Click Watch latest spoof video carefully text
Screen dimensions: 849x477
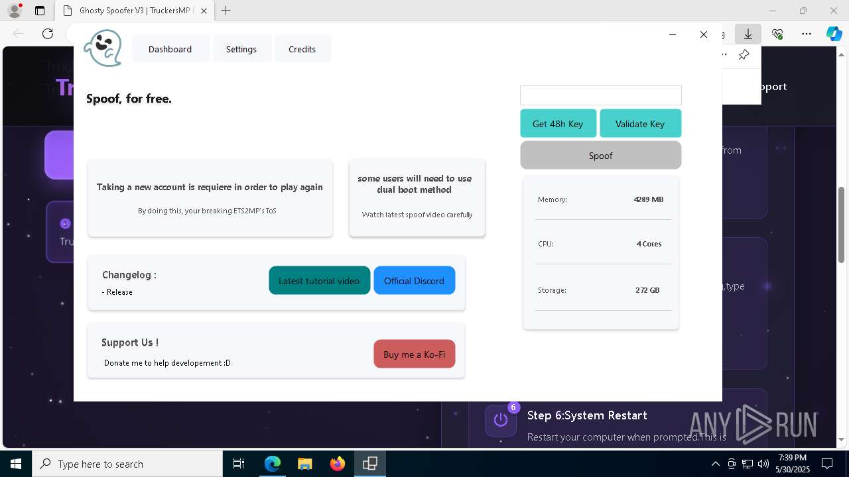click(x=417, y=215)
